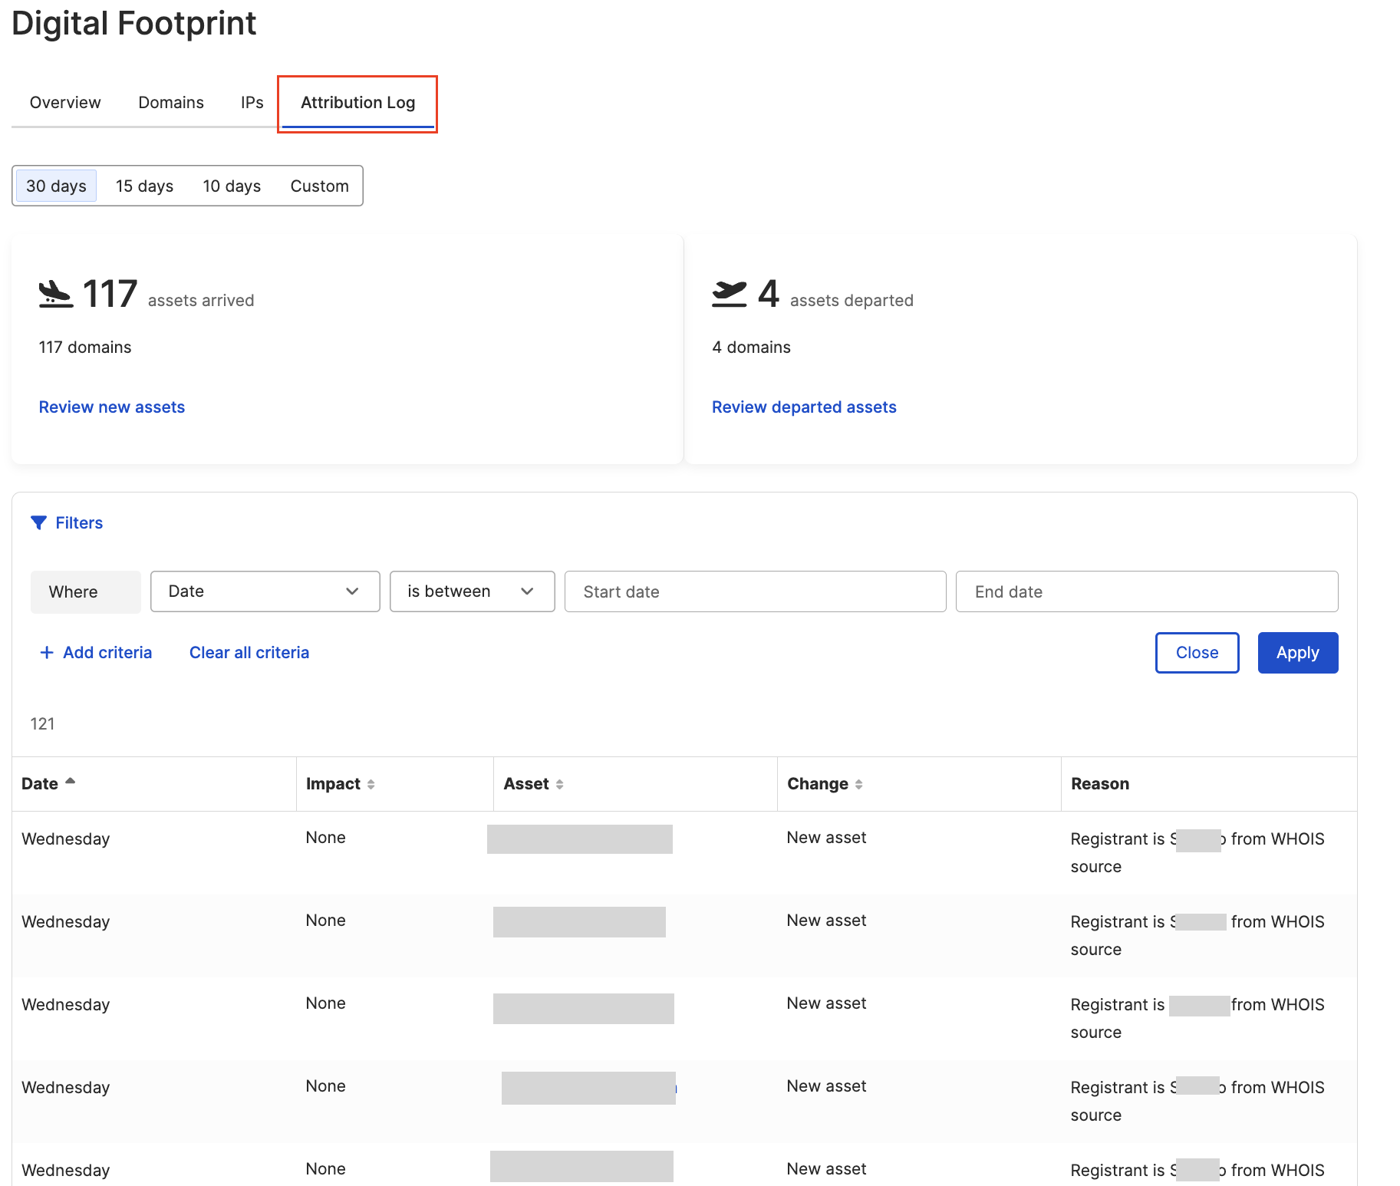Switch to the Domains tab

click(x=170, y=102)
